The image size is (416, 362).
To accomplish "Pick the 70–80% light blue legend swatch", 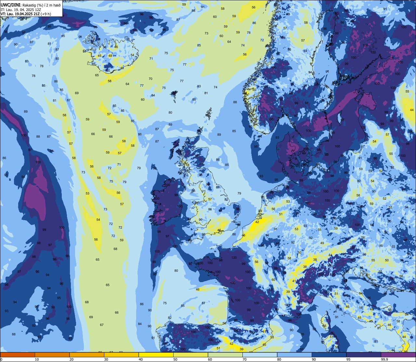I will click(x=260, y=355).
